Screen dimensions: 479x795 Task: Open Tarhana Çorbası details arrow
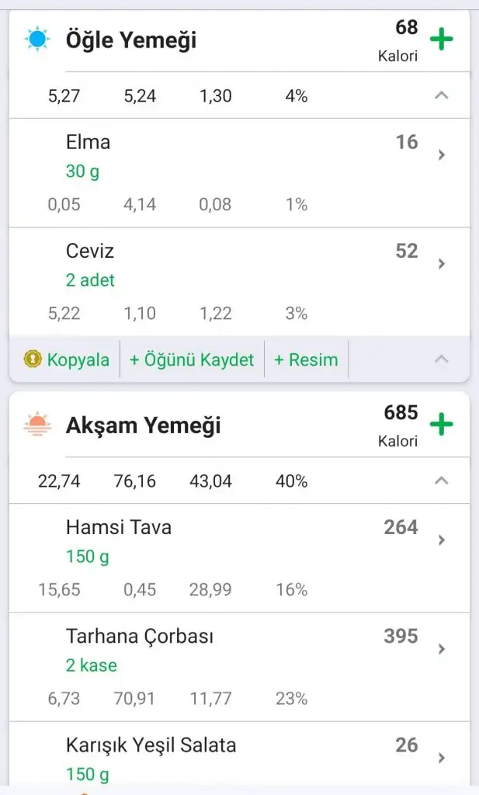[442, 649]
